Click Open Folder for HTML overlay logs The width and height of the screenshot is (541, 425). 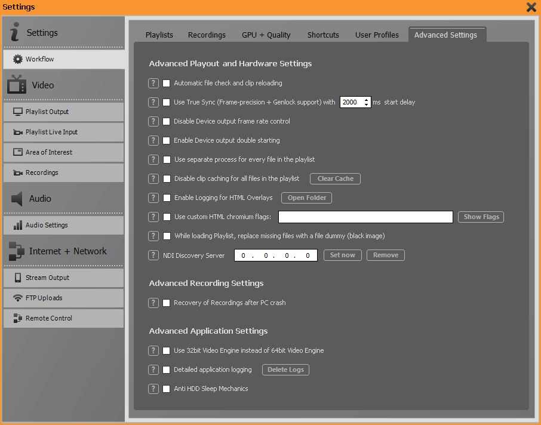[x=307, y=198]
